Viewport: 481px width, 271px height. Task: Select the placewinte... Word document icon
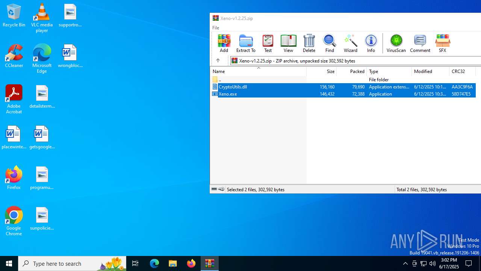(x=14, y=137)
